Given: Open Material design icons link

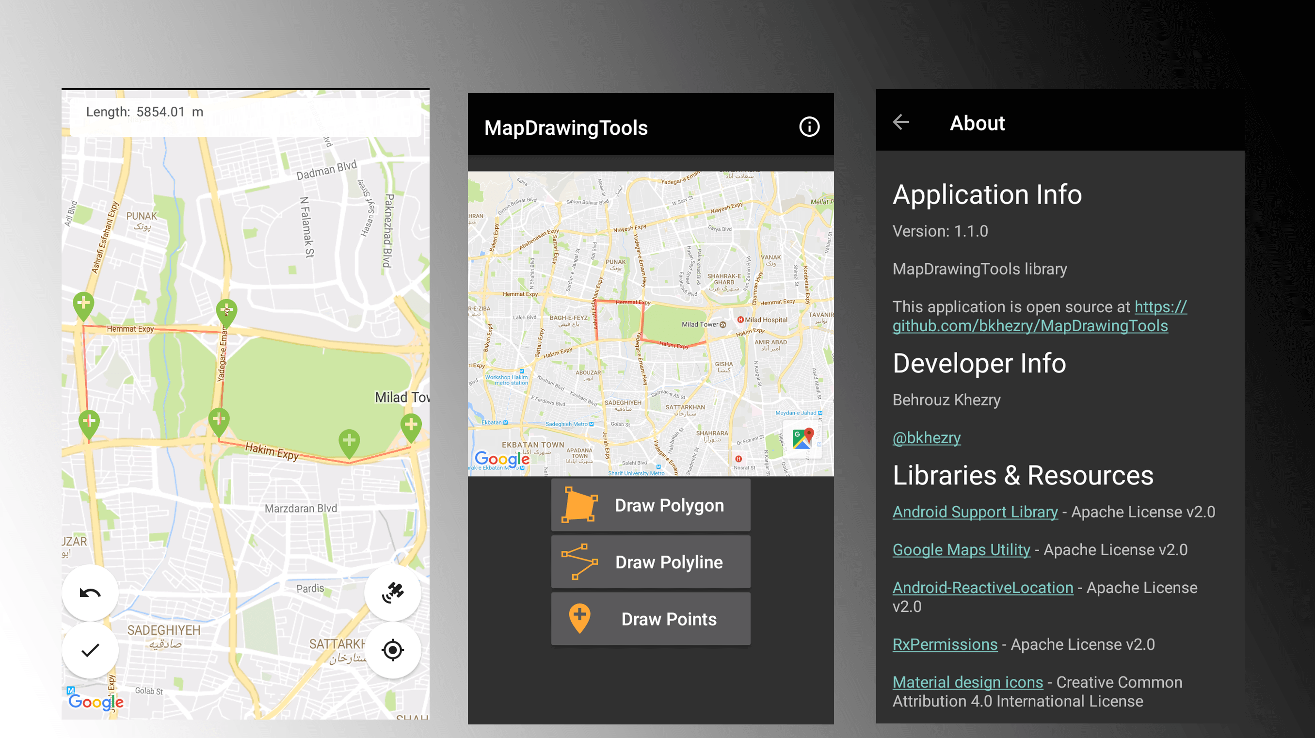Looking at the screenshot, I should pyautogui.click(x=967, y=682).
